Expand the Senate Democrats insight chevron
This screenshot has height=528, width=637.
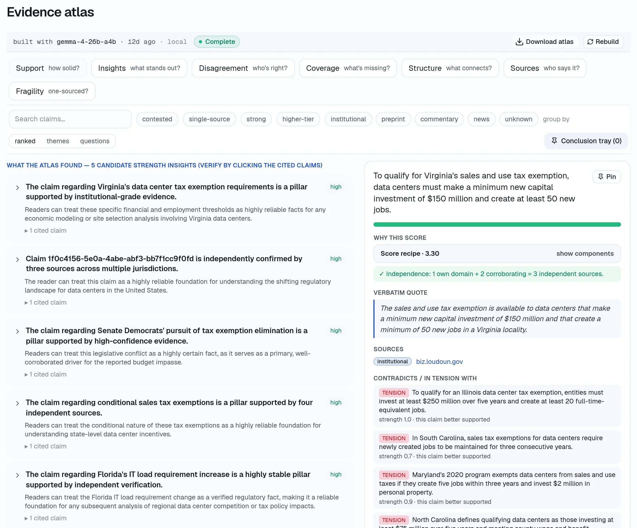(18, 331)
